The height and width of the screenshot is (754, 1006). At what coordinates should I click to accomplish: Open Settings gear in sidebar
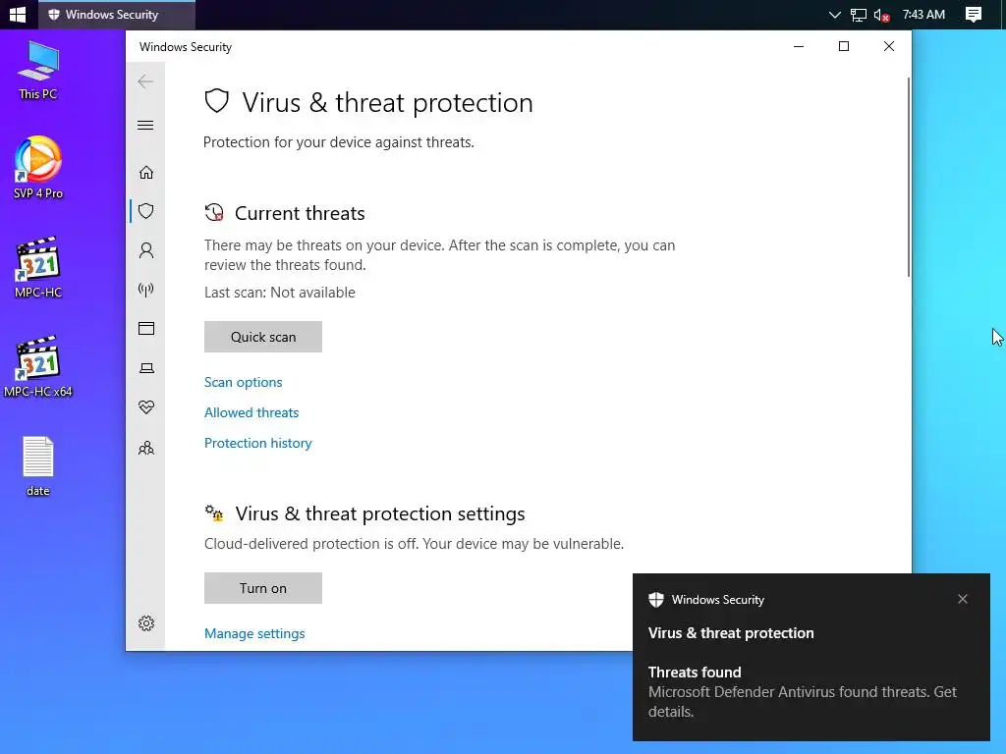tap(146, 623)
